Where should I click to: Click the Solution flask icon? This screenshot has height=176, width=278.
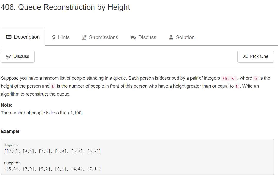click(171, 37)
